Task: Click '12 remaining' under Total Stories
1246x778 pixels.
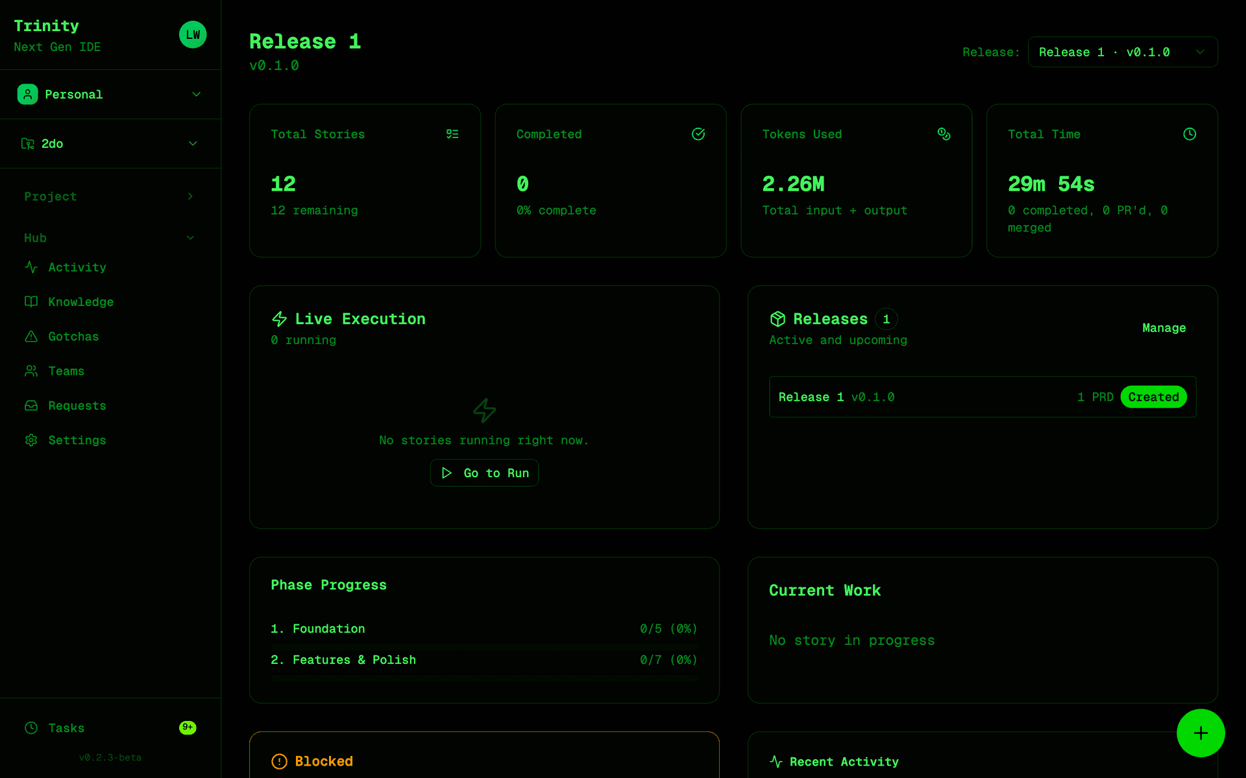Action: point(315,211)
